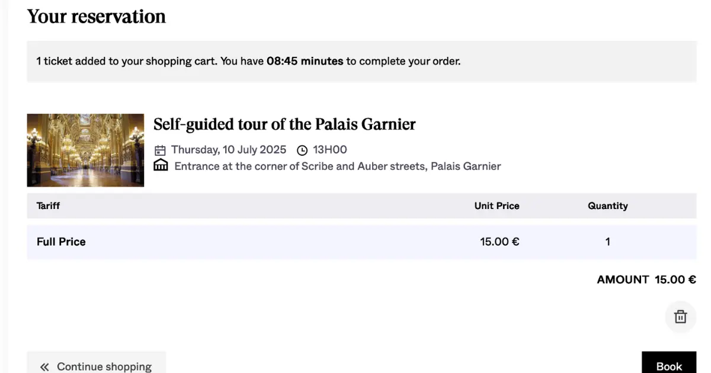The width and height of the screenshot is (711, 373).
Task: Click the calendar icon beside Thursday date
Action: (160, 150)
